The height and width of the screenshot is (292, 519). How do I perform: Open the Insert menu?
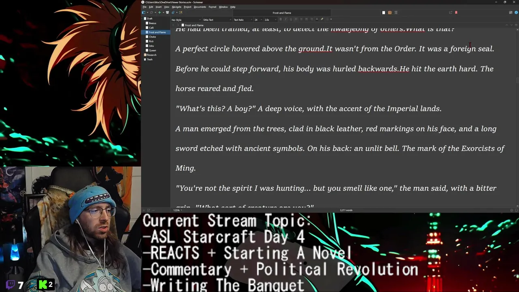159,7
